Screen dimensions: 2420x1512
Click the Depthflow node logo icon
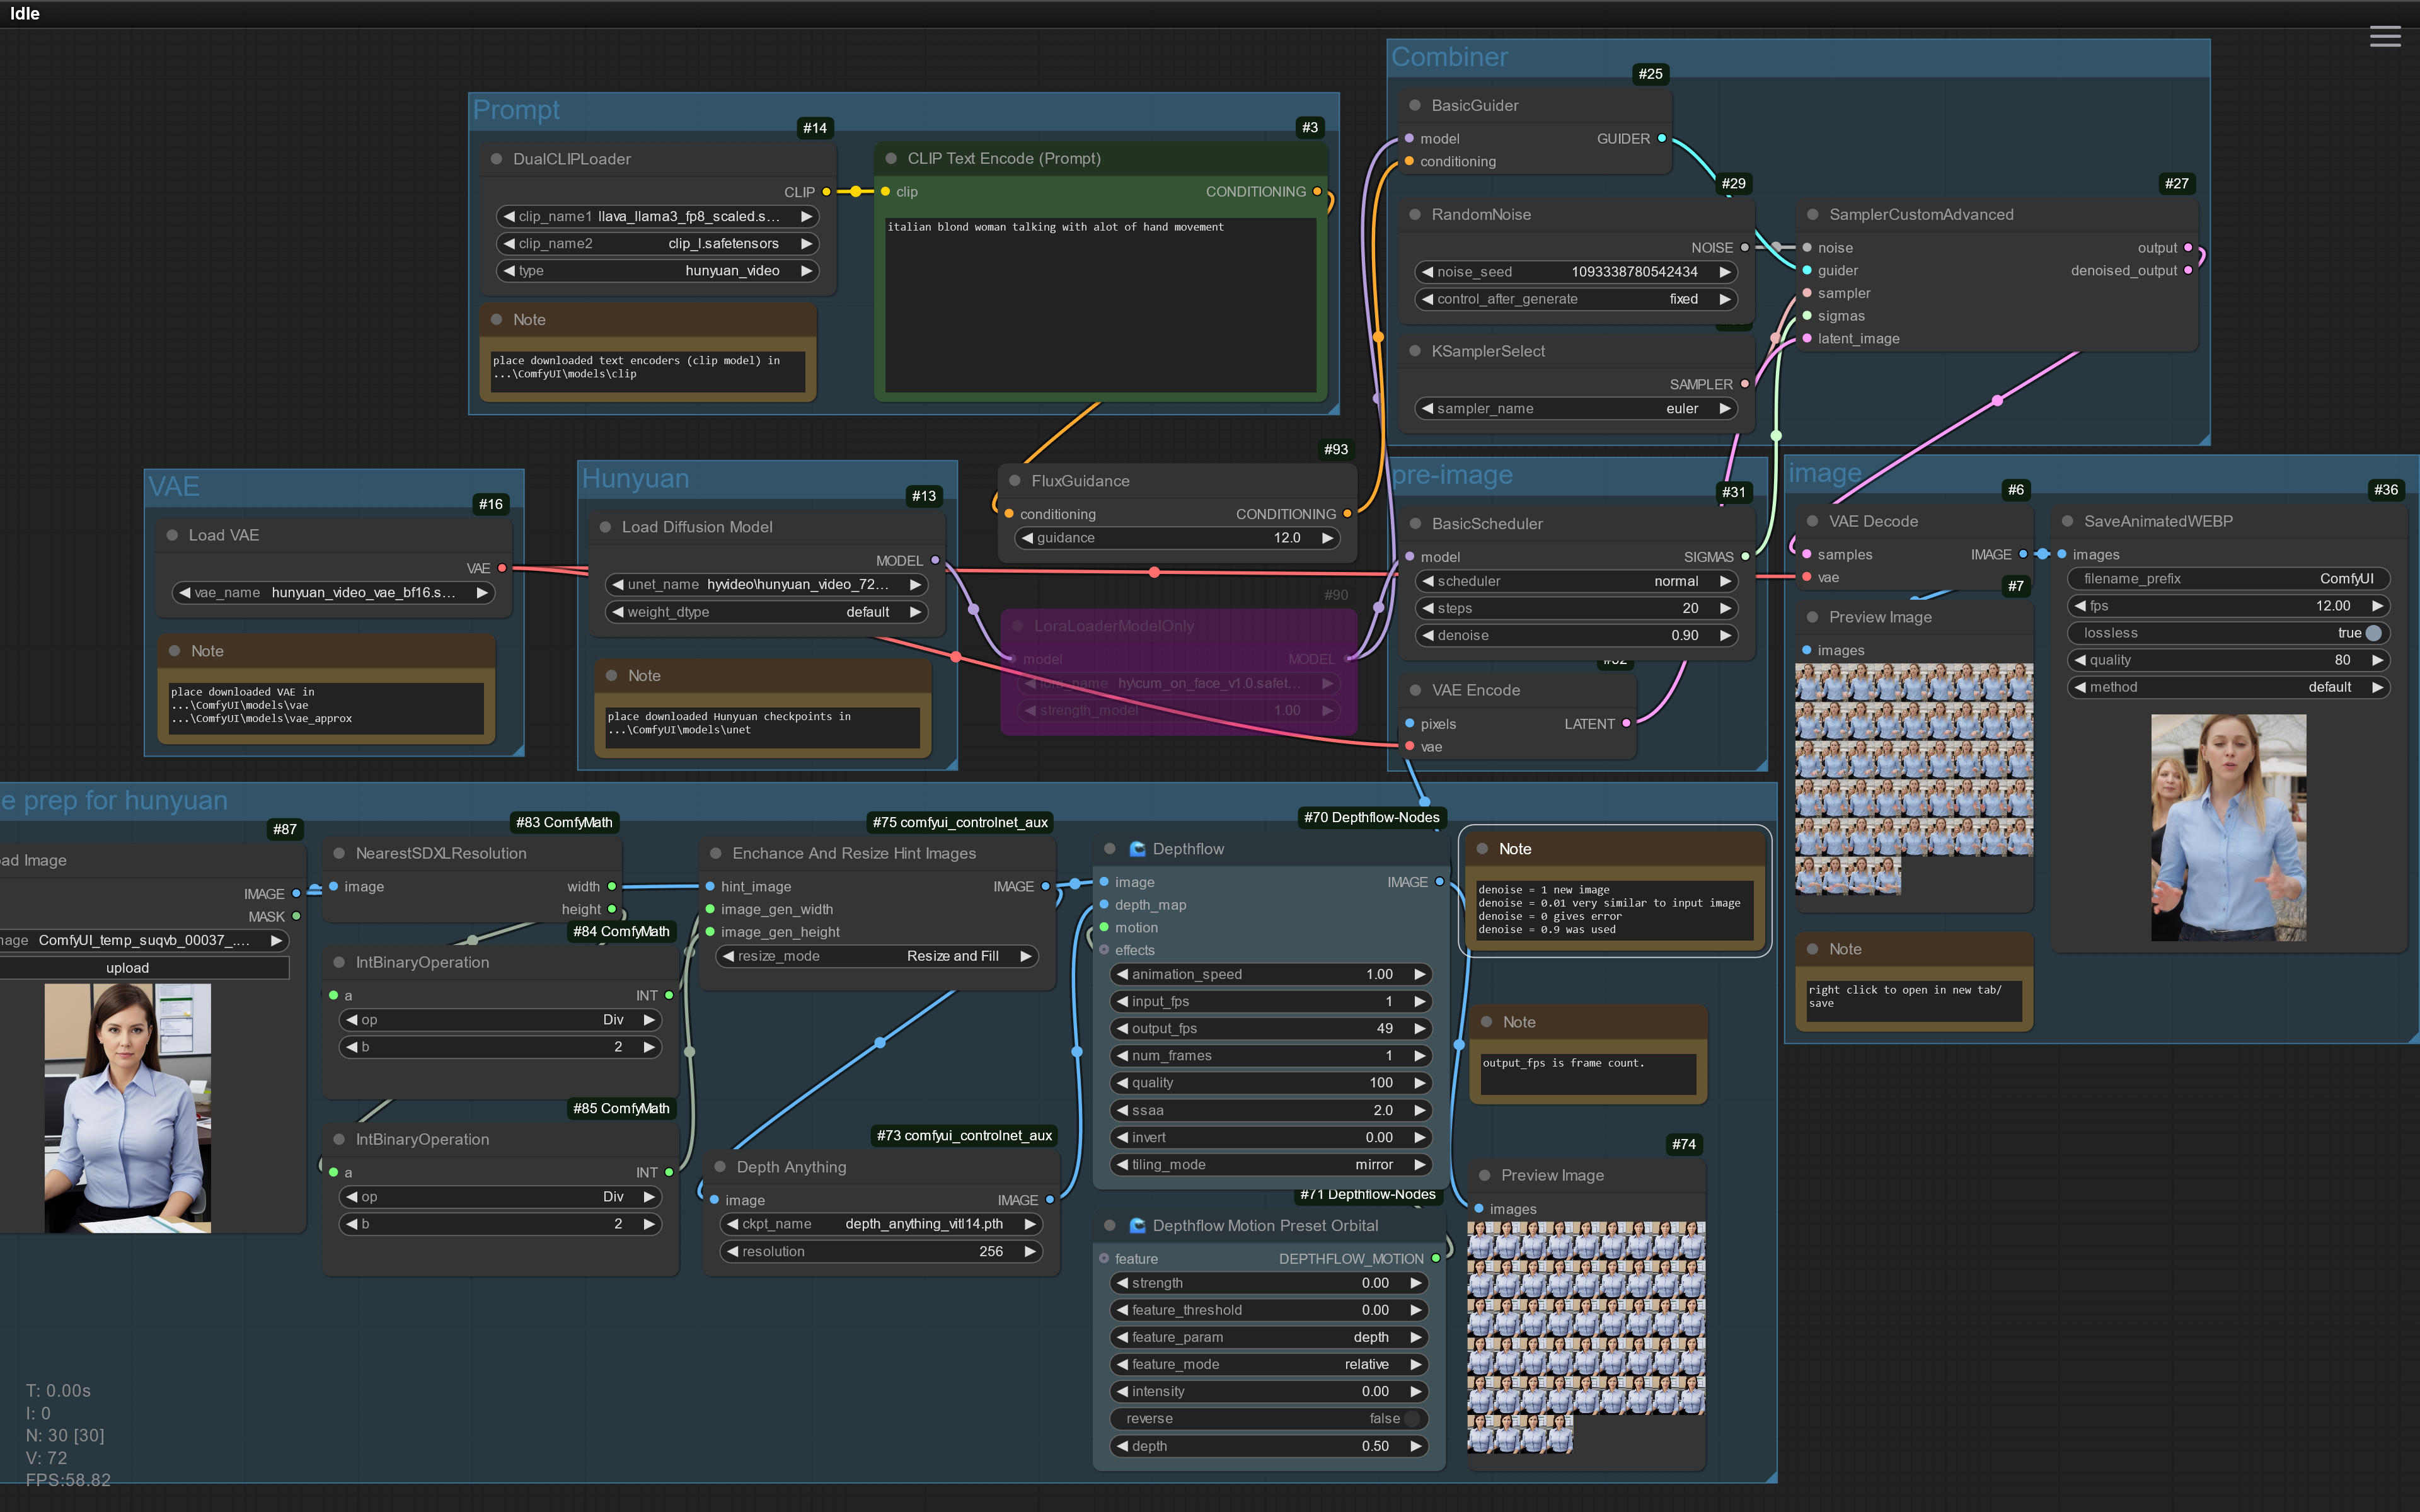(1137, 849)
